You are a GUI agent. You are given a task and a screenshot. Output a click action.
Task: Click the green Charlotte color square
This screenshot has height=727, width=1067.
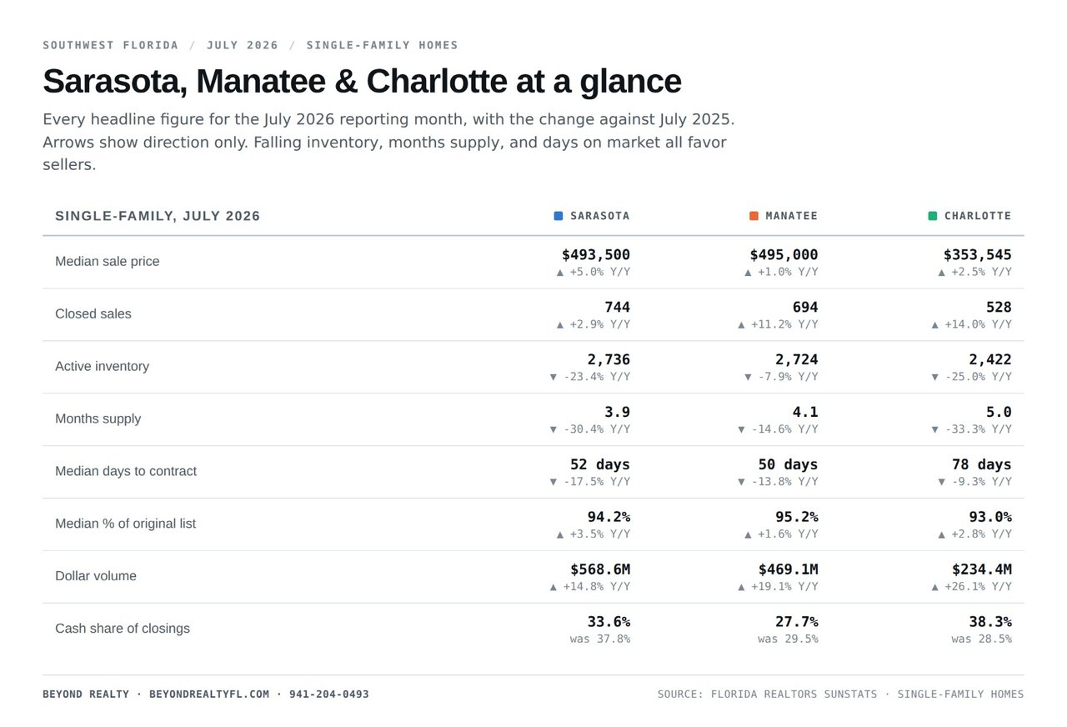coord(933,216)
